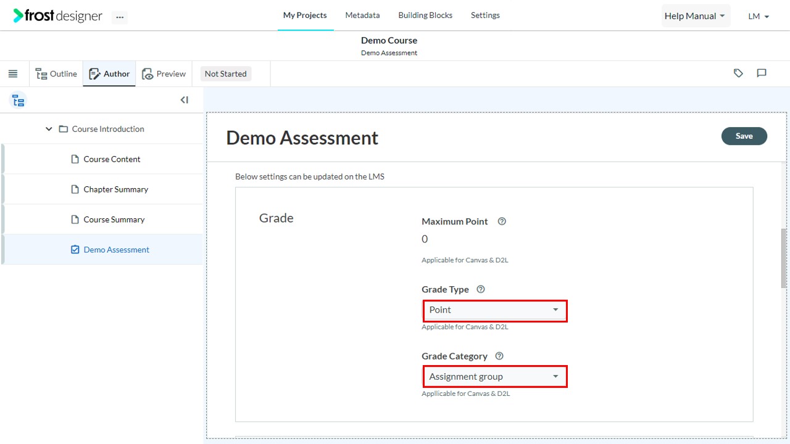790x444 pixels.
Task: Open the Metadata tab
Action: click(x=362, y=15)
